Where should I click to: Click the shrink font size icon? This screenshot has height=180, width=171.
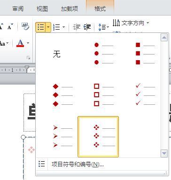10,27
